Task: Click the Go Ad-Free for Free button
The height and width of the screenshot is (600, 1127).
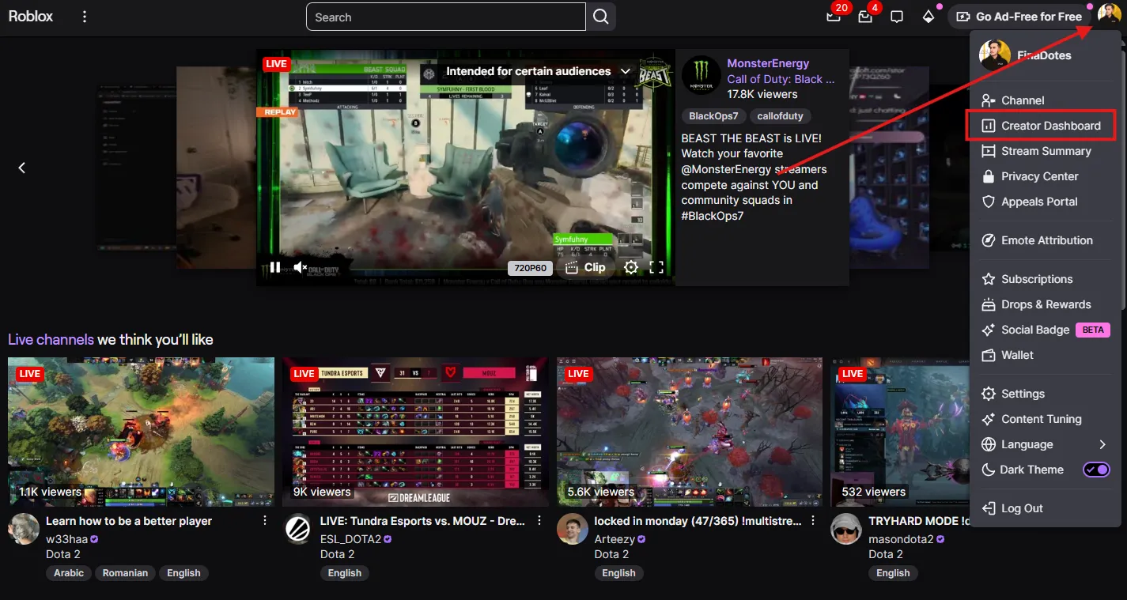Action: point(1019,16)
